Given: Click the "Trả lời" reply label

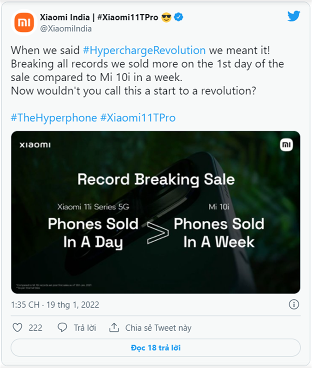Looking at the screenshot, I should click(x=85, y=328).
